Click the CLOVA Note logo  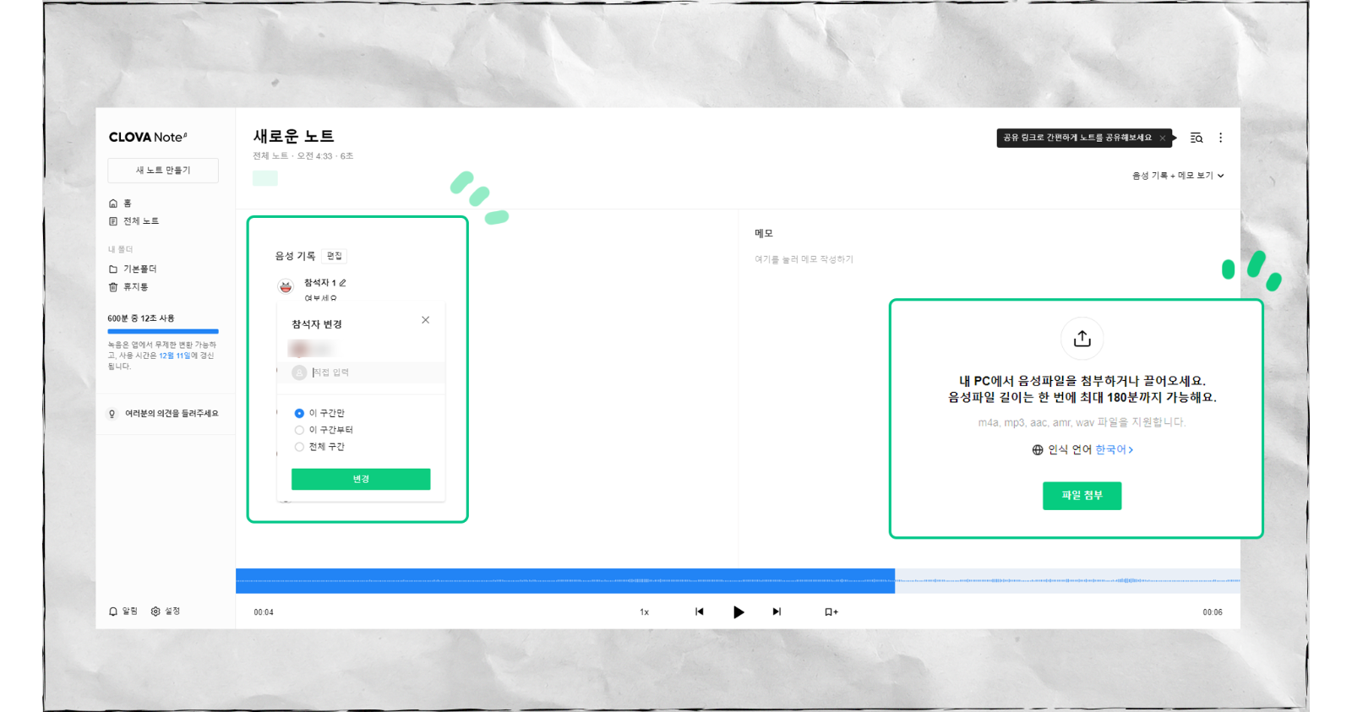(x=148, y=137)
